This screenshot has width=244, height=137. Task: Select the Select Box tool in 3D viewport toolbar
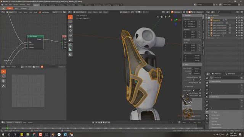point(70,17)
